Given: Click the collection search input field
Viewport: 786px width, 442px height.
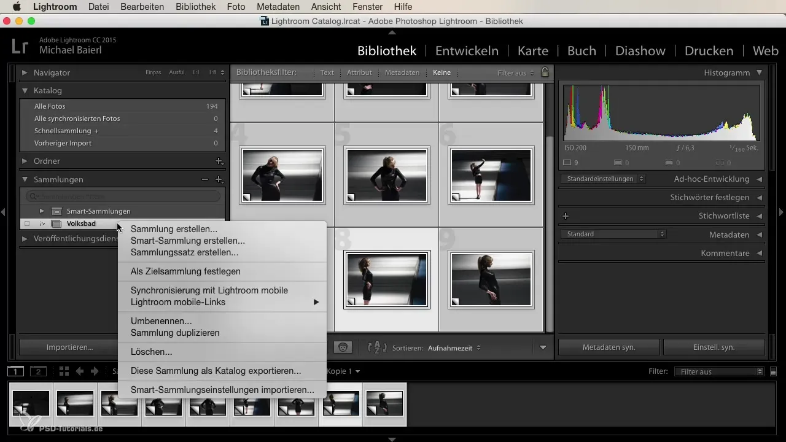Looking at the screenshot, I should tap(123, 196).
